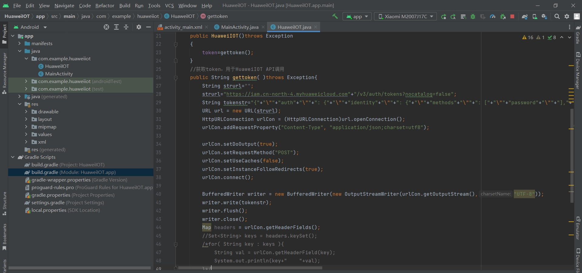Screen dimensions: 582x273
Task: Switch to MainActivity.java tab
Action: click(239, 27)
